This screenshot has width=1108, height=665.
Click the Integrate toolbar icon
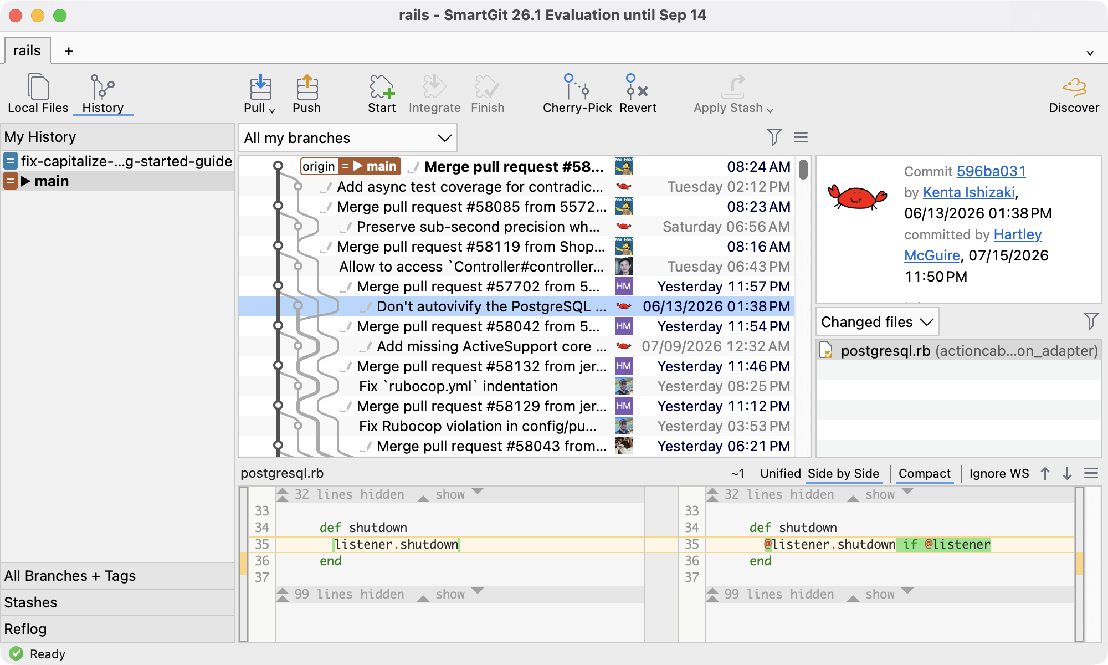(x=434, y=88)
